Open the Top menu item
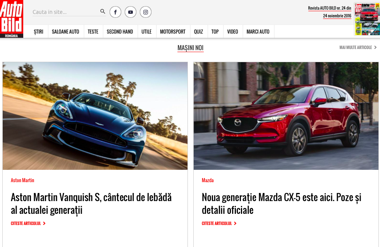 [x=215, y=32]
